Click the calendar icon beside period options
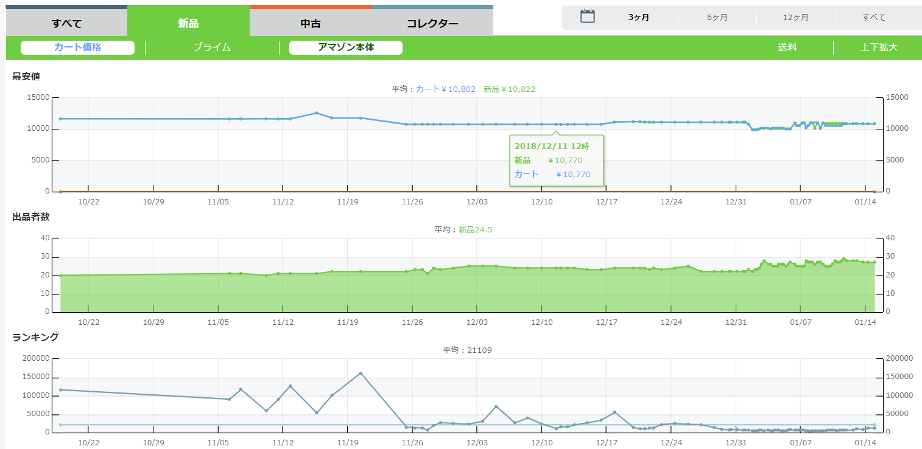The width and height of the screenshot is (922, 449). [x=587, y=16]
